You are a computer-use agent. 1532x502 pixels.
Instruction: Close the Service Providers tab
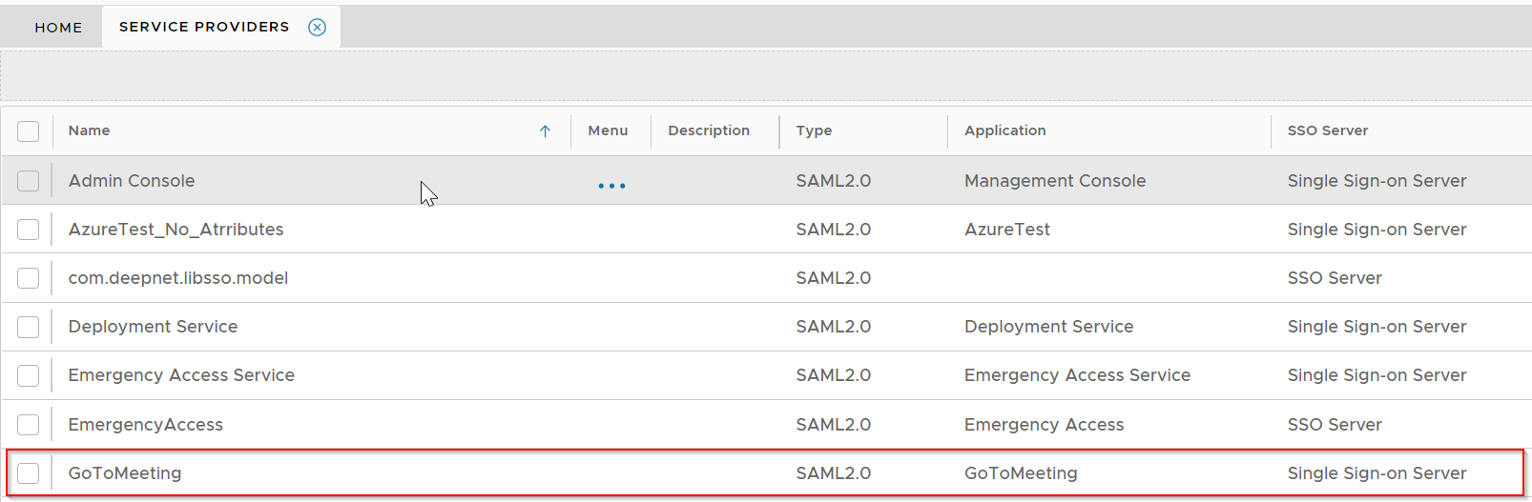tap(317, 28)
